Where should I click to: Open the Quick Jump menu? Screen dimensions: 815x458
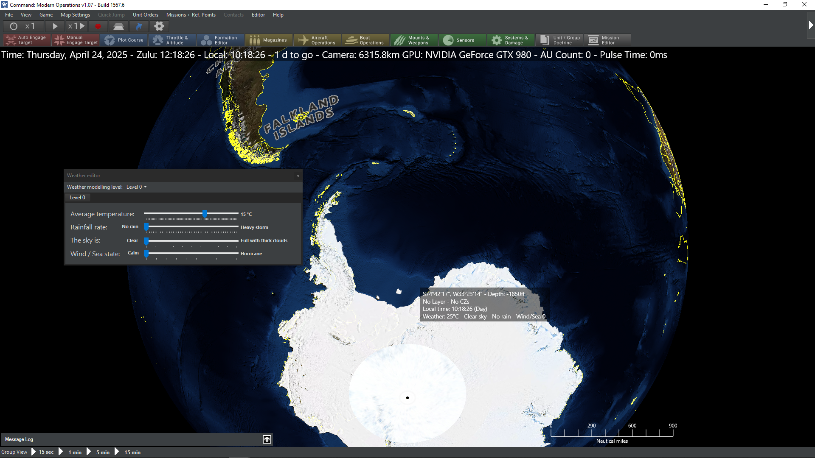coord(111,15)
